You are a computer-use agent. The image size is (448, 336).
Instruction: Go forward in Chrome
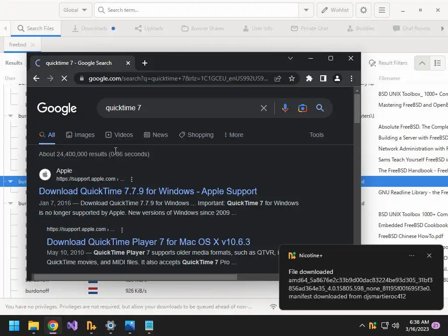coord(50,78)
